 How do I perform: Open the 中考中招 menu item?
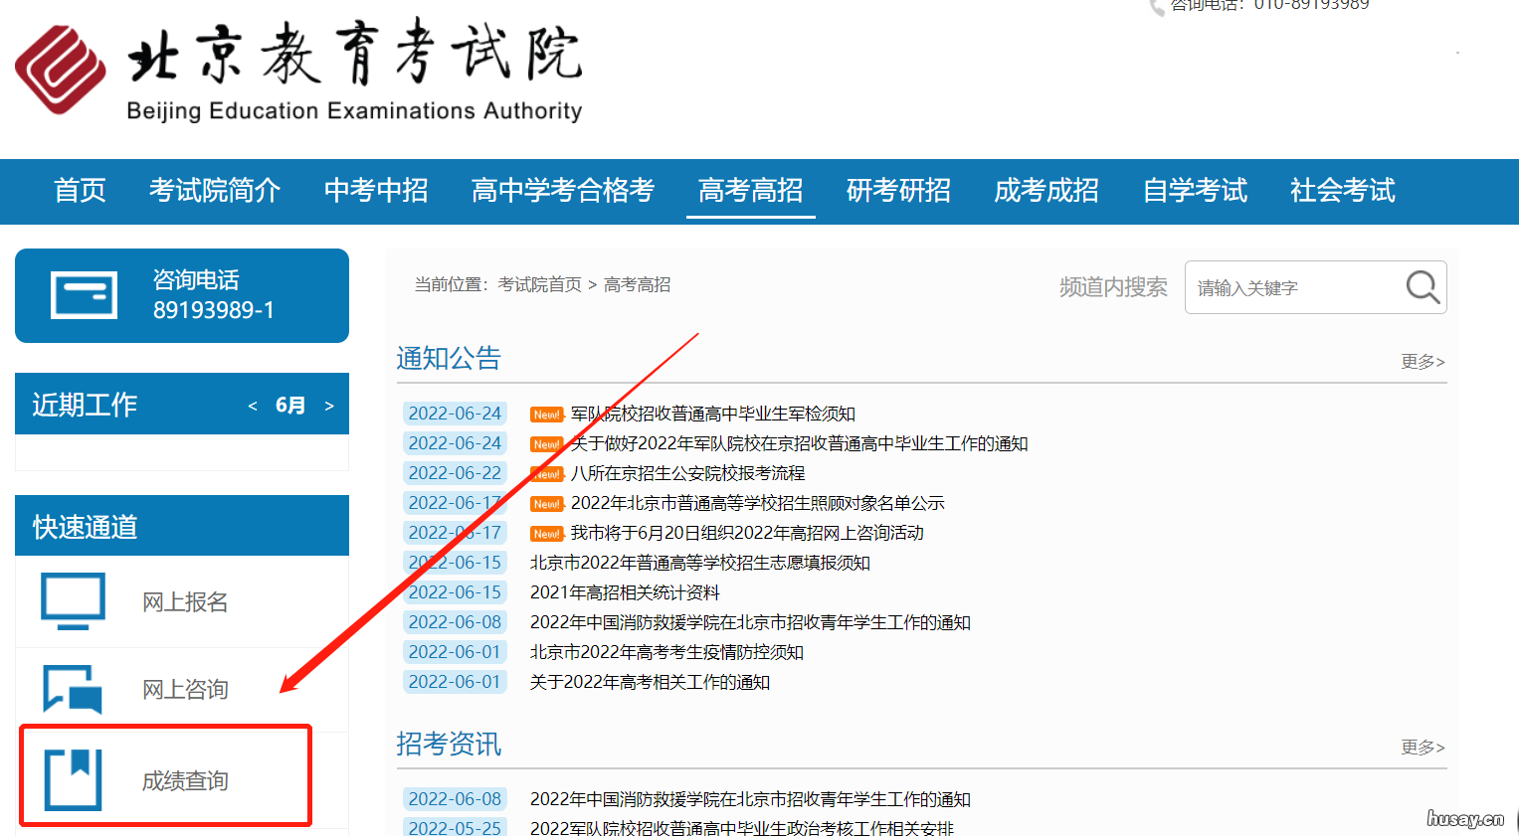coord(376,190)
